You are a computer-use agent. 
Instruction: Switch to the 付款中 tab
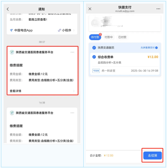pos(109,37)
